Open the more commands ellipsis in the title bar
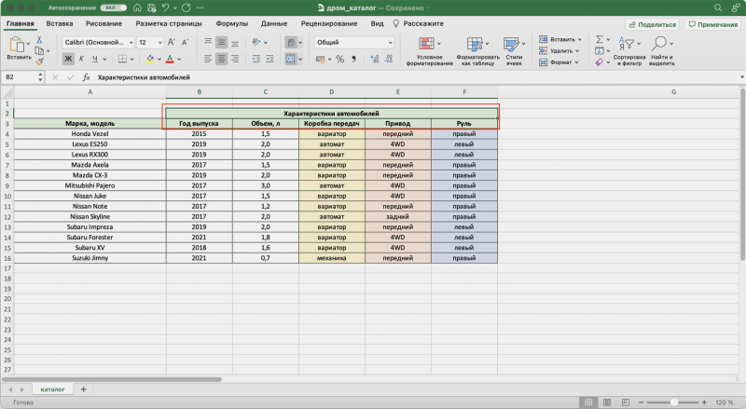The image size is (746, 409). pos(200,7)
